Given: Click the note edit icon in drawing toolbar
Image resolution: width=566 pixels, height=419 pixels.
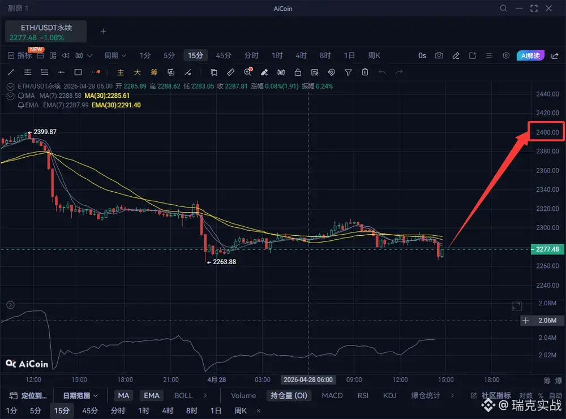Looking at the screenshot, I should (x=315, y=72).
